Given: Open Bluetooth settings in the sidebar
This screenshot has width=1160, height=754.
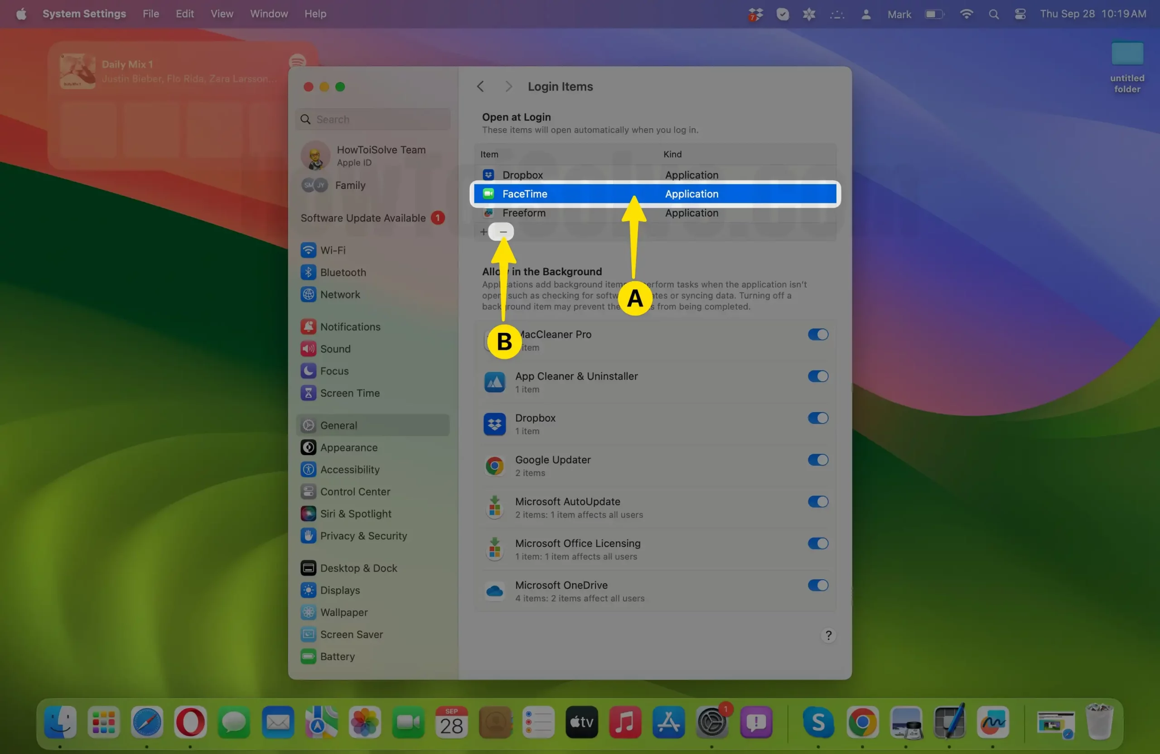Looking at the screenshot, I should tap(373, 272).
